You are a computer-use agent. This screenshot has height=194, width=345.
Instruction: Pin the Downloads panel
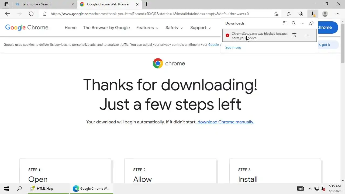point(311,23)
